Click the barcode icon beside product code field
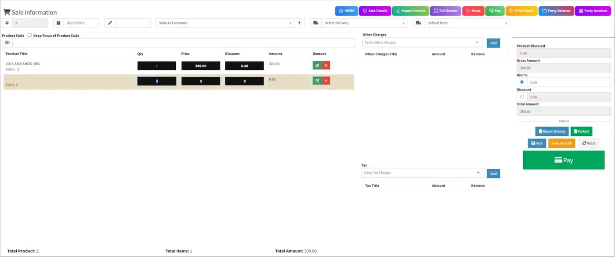 (7, 43)
